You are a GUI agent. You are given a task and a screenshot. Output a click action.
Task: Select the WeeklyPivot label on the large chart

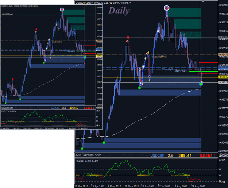point(170,69)
